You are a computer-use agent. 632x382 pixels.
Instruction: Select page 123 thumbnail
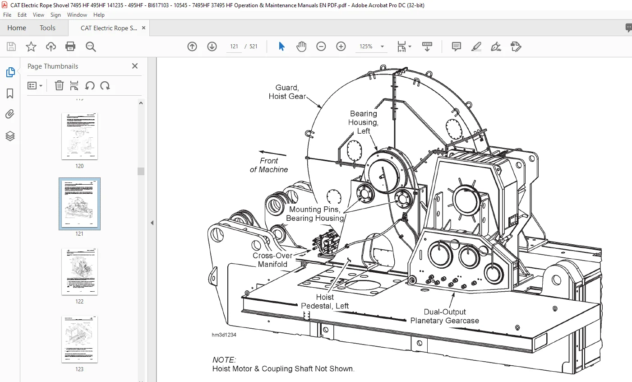(x=79, y=339)
